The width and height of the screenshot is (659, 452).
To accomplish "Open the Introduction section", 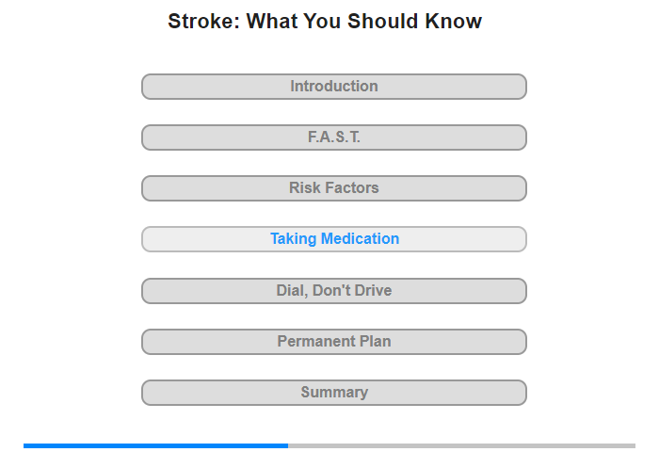I will [333, 87].
